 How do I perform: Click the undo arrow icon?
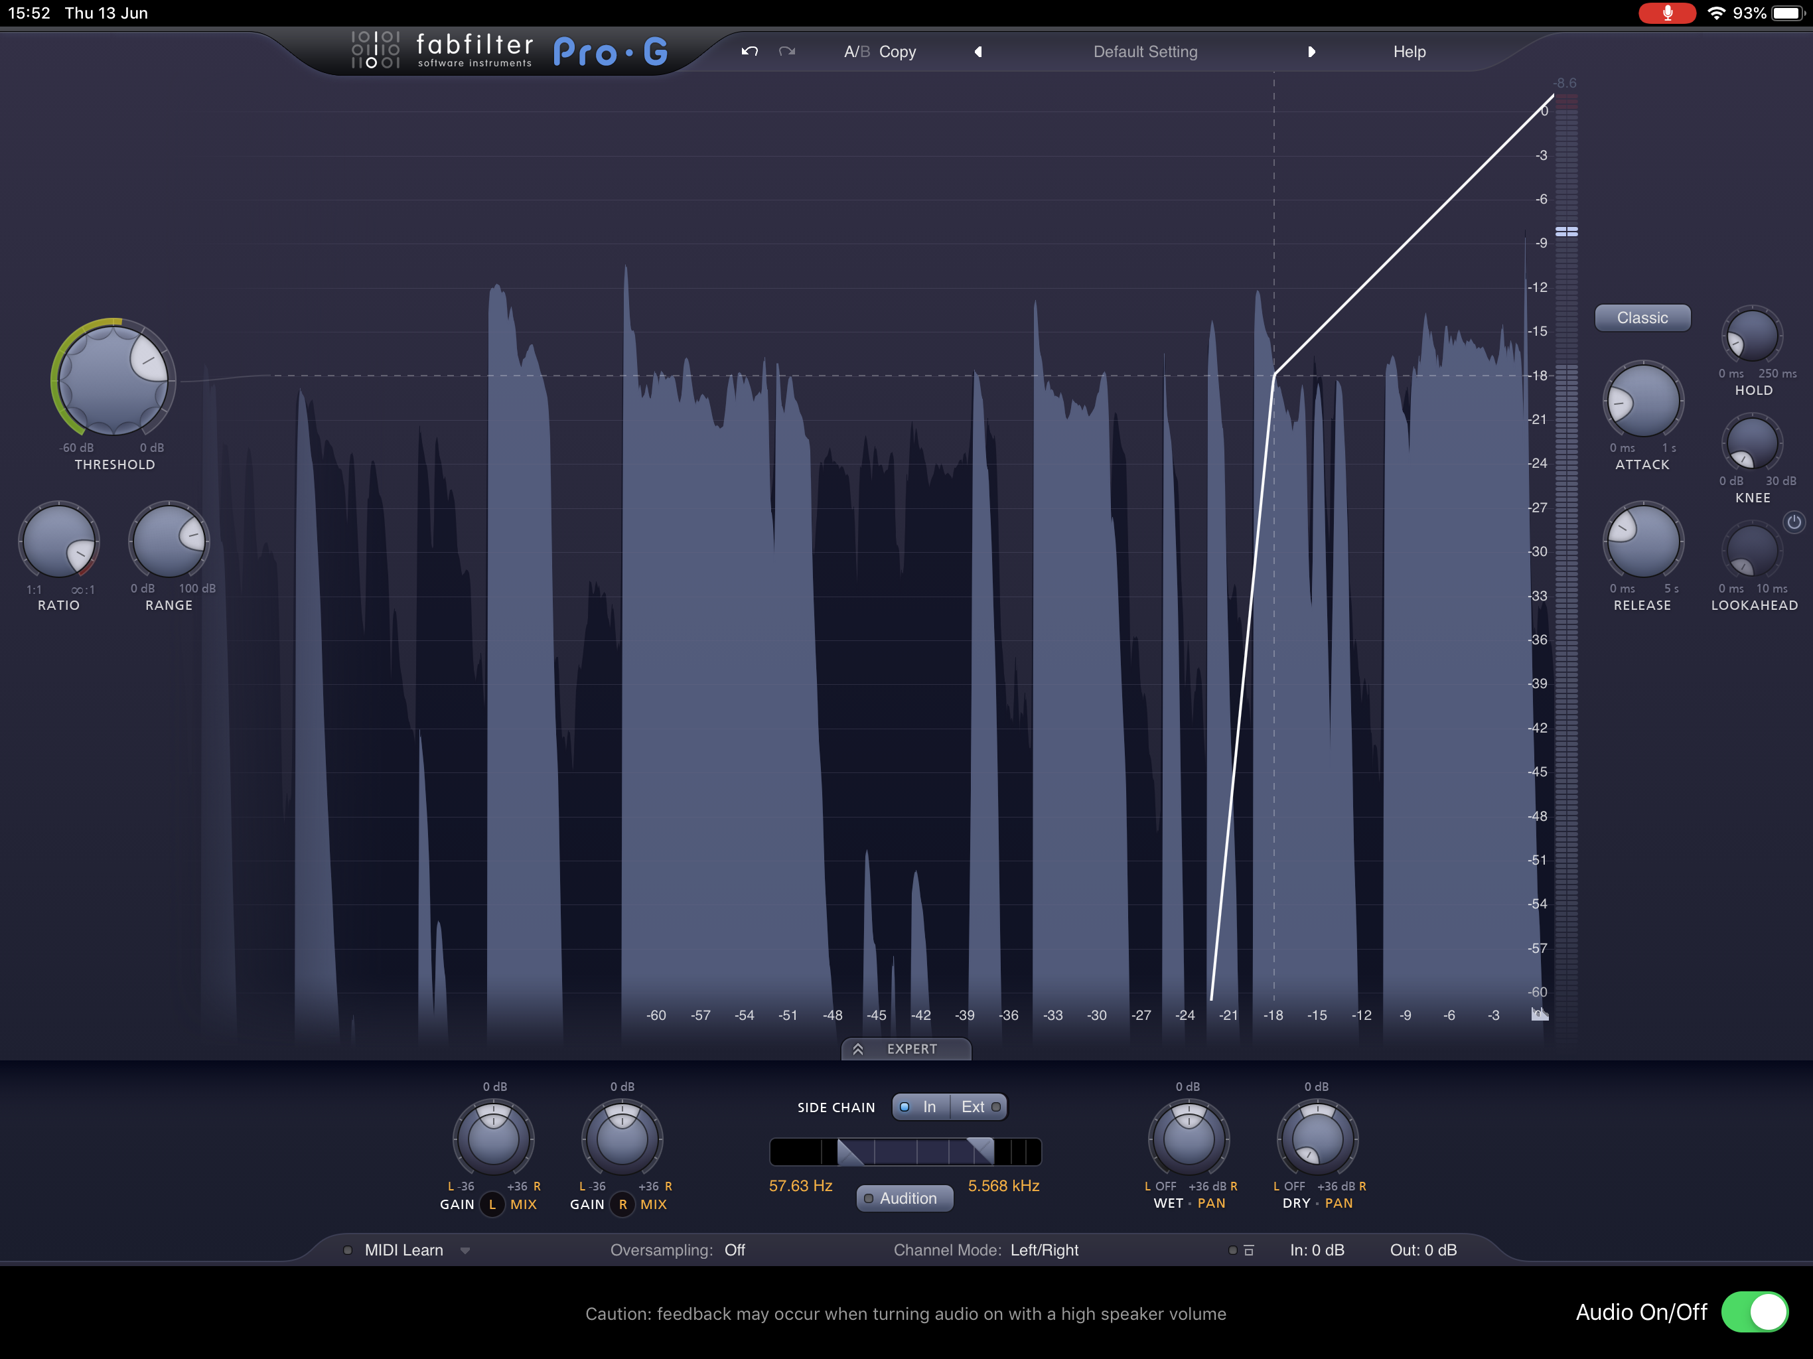(749, 52)
